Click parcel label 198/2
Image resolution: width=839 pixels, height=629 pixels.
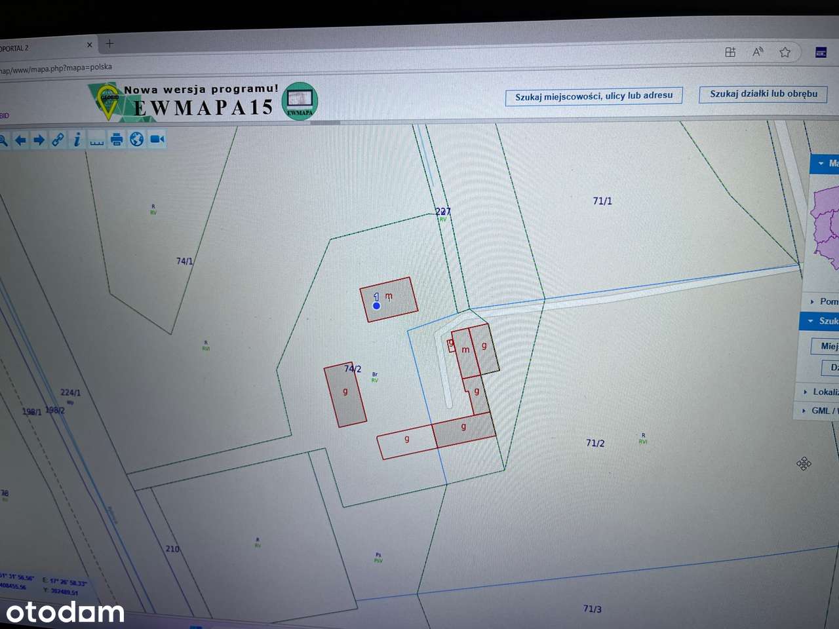[55, 410]
